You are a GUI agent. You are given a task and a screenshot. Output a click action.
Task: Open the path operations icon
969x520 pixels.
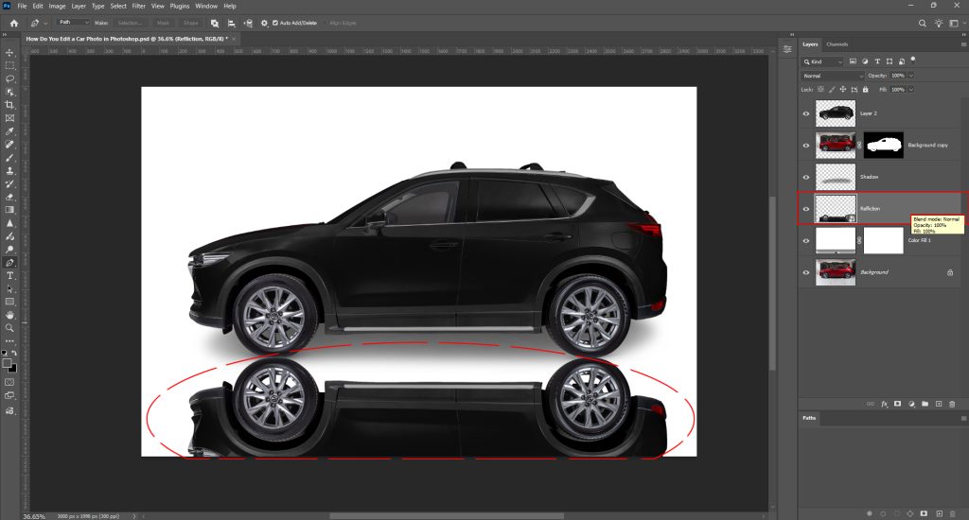(x=215, y=23)
